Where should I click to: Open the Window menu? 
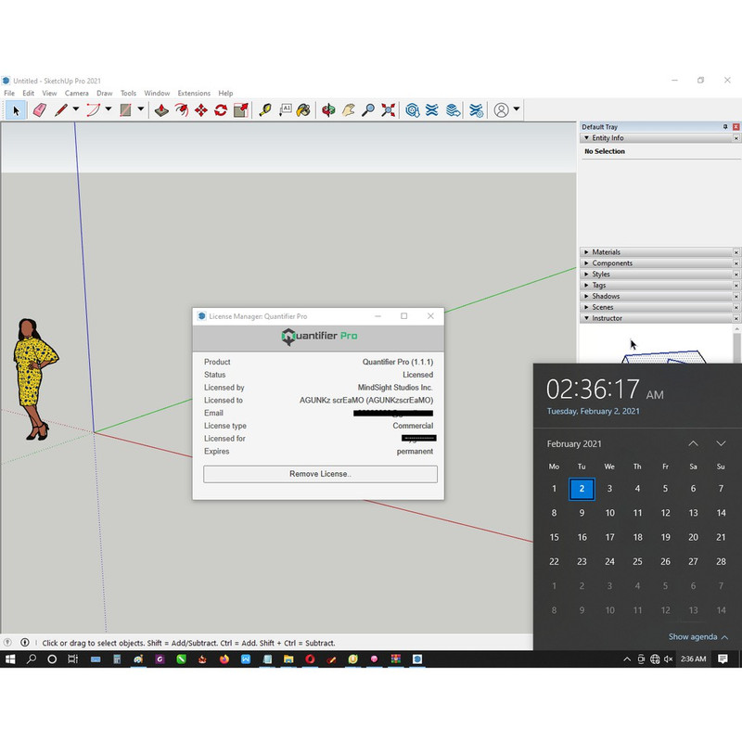coord(157,94)
